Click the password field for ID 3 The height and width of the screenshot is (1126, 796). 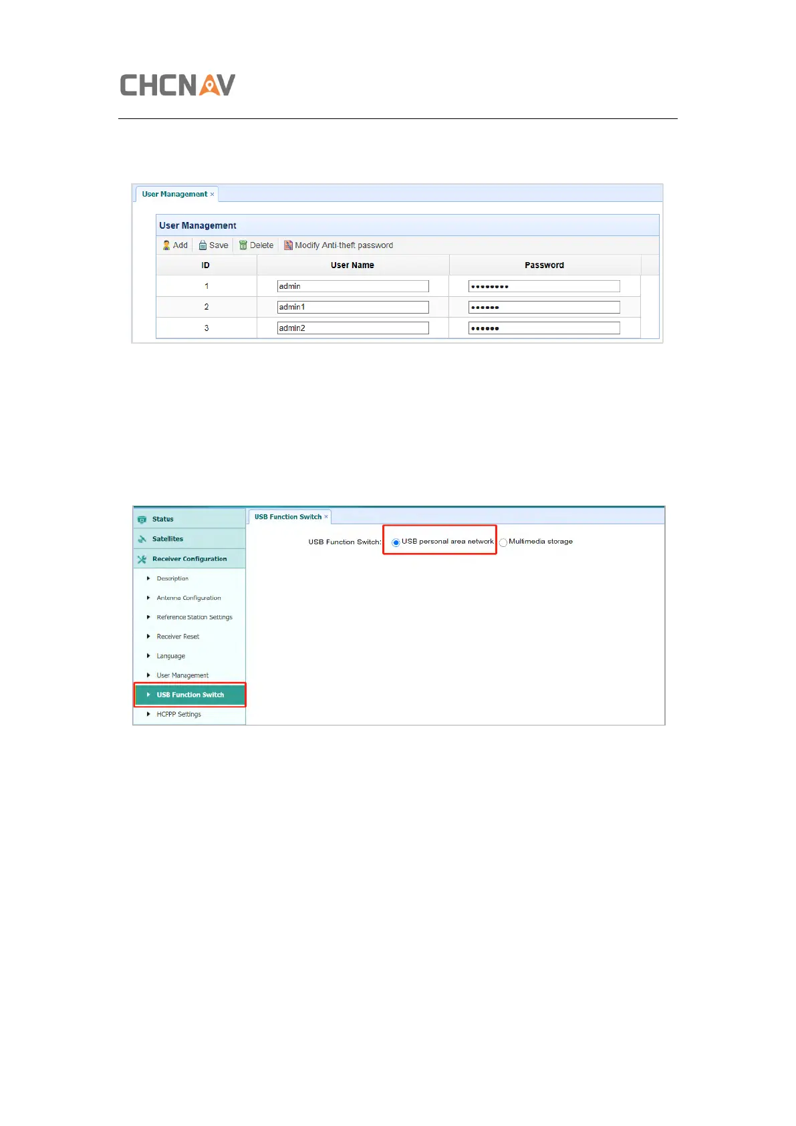tap(544, 328)
